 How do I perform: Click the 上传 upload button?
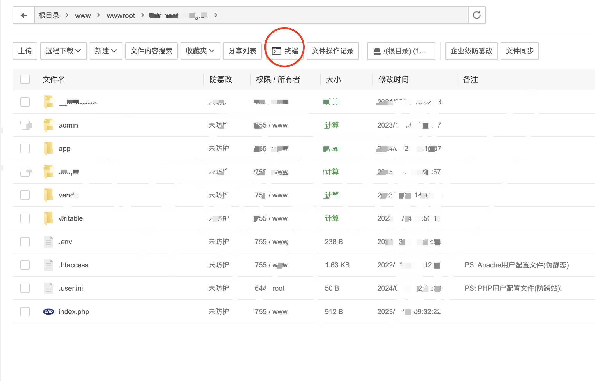click(x=25, y=51)
